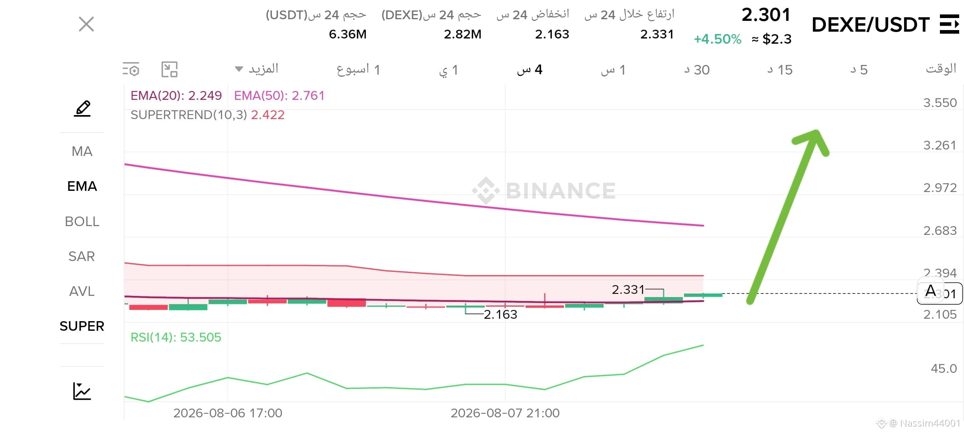Switch to the 15 د interval tab
Screen dimensions: 964x433
tap(780, 70)
